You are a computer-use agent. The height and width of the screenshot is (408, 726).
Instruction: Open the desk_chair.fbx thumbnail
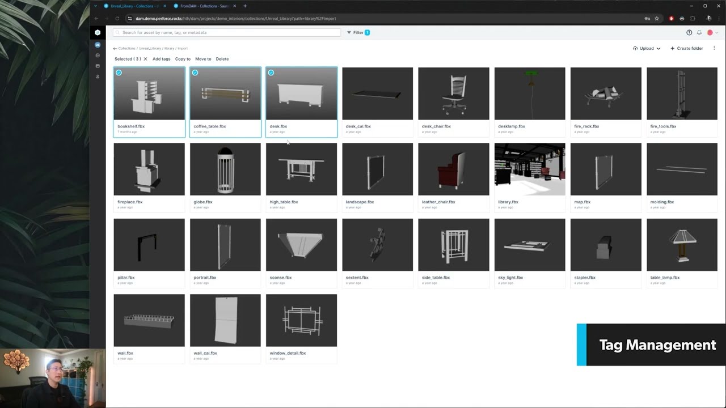pyautogui.click(x=454, y=93)
